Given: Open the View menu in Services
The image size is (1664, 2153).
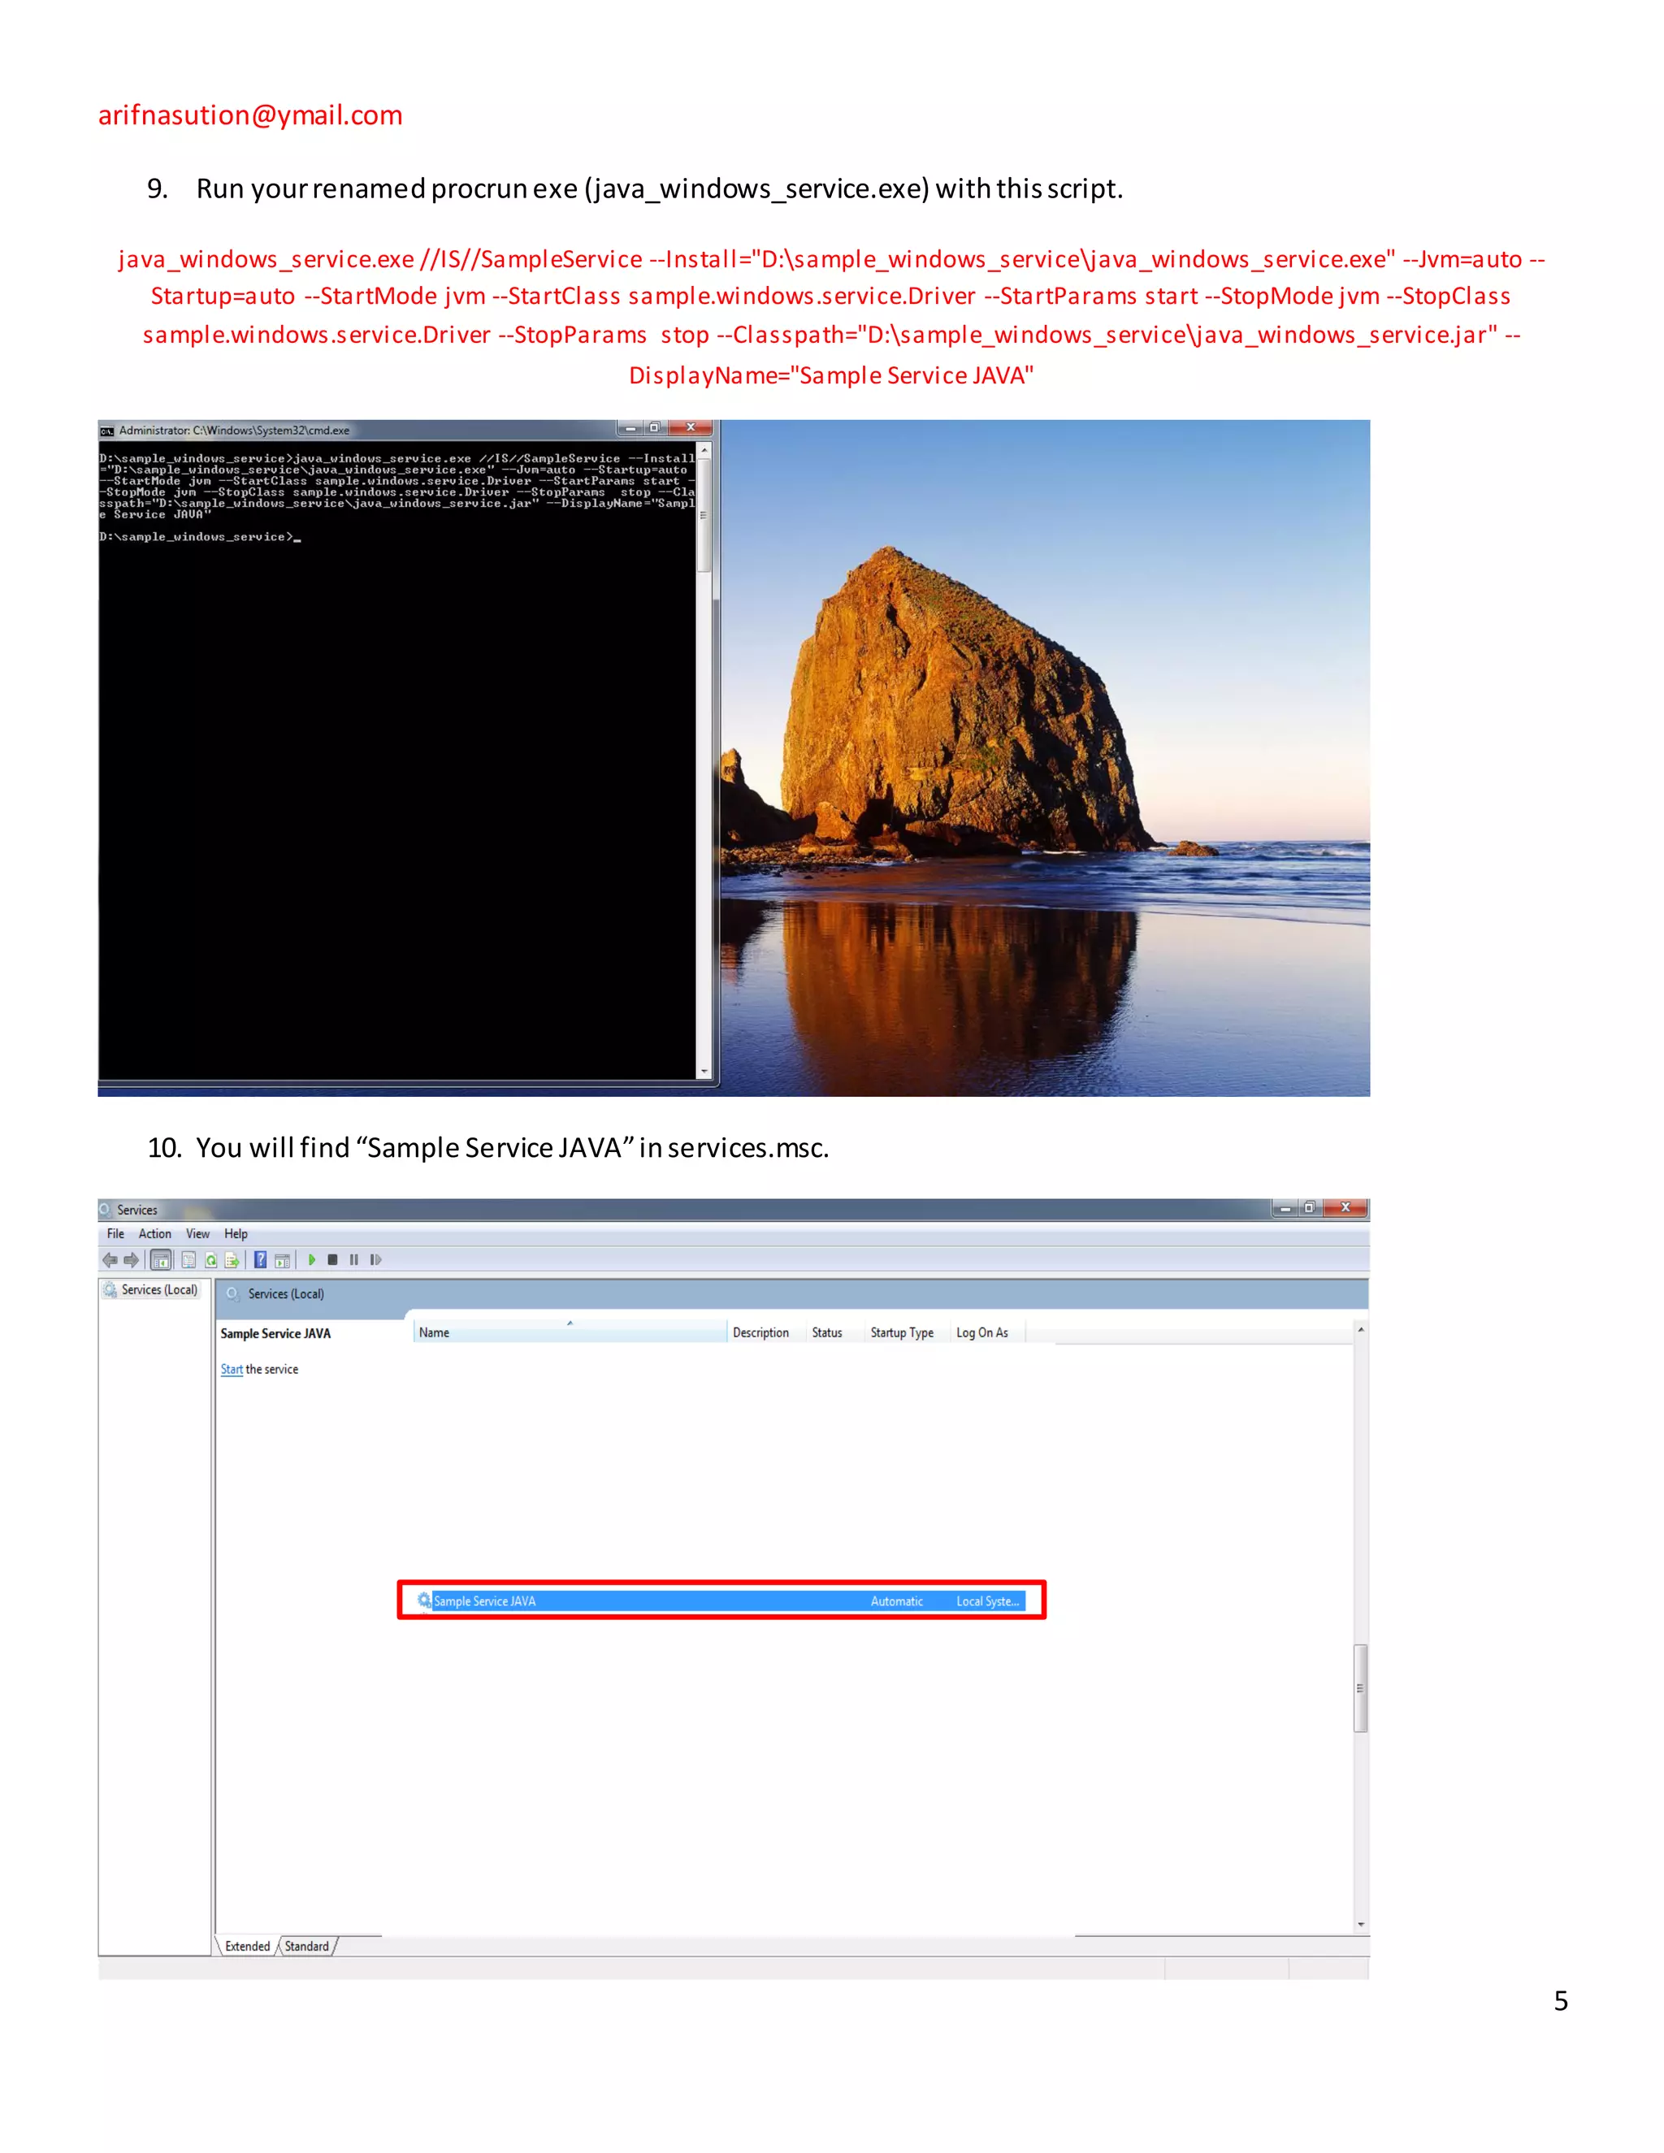Looking at the screenshot, I should tap(197, 1234).
